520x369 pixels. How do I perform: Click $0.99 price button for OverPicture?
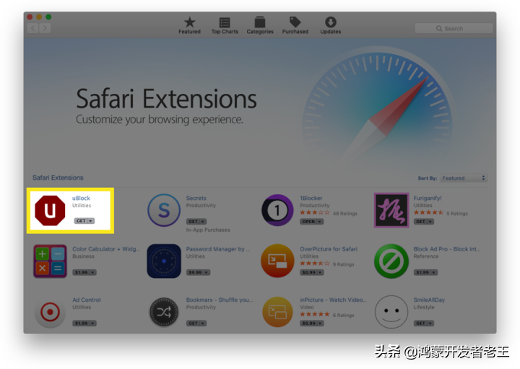(x=312, y=272)
